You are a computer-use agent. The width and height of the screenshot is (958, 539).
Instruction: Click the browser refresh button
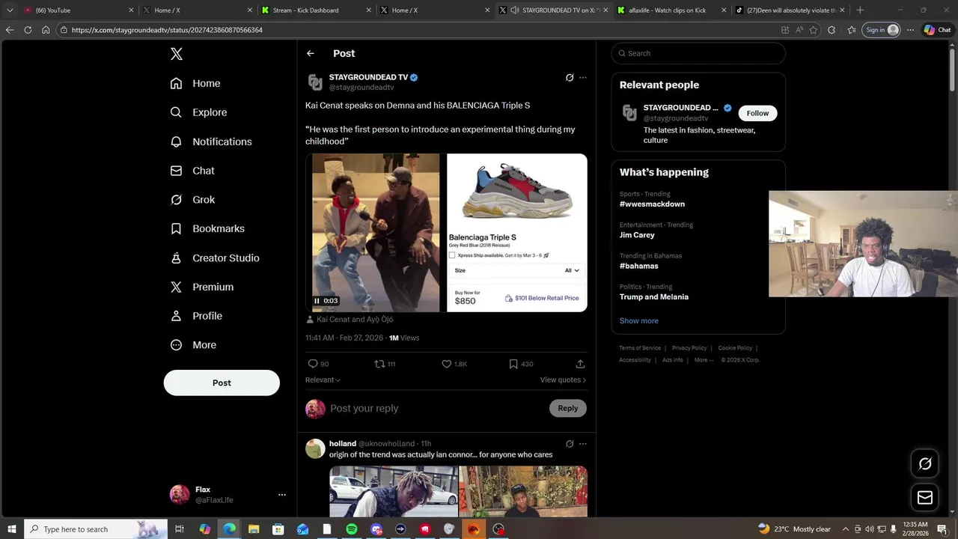click(x=28, y=30)
